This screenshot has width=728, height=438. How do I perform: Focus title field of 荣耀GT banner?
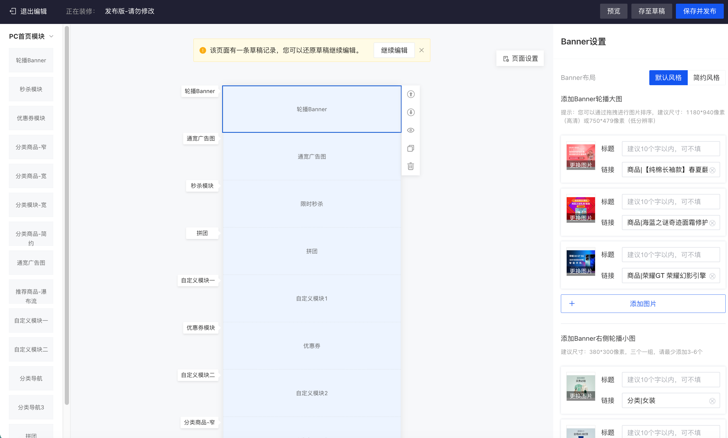(671, 255)
